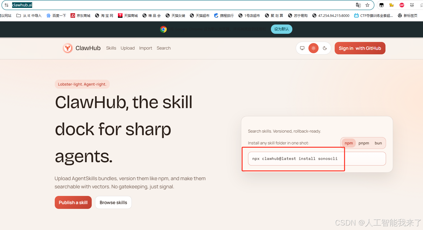Open the 天猫女装 bookmark
423x230 pixels.
pyautogui.click(x=175, y=15)
